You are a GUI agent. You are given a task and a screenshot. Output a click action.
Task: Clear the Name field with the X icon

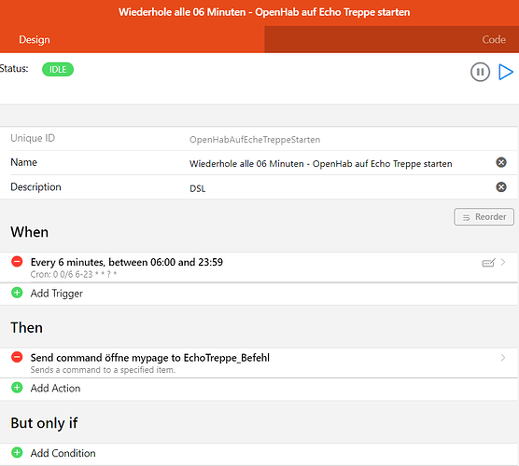tap(501, 162)
